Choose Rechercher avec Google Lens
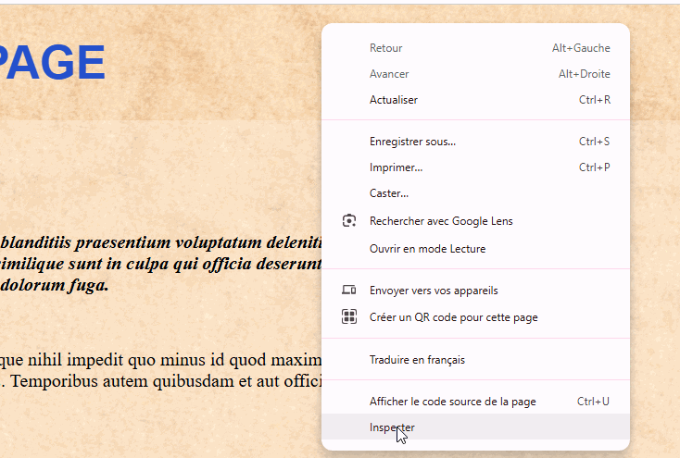The image size is (680, 458). coord(441,221)
